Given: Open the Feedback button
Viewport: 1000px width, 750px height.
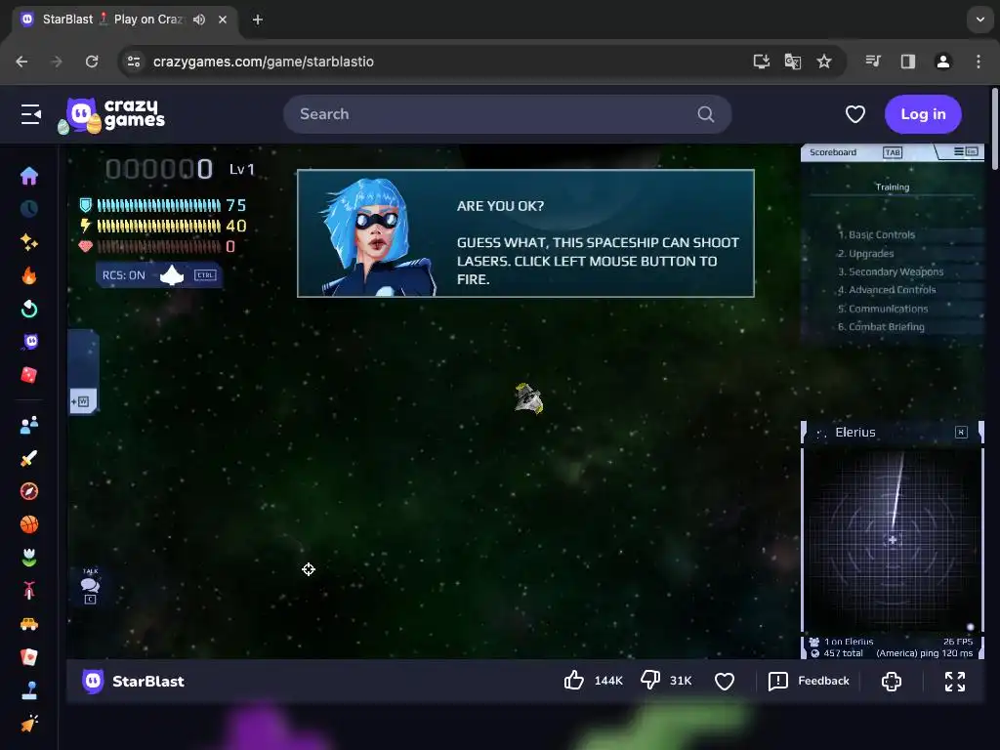Looking at the screenshot, I should pos(809,681).
